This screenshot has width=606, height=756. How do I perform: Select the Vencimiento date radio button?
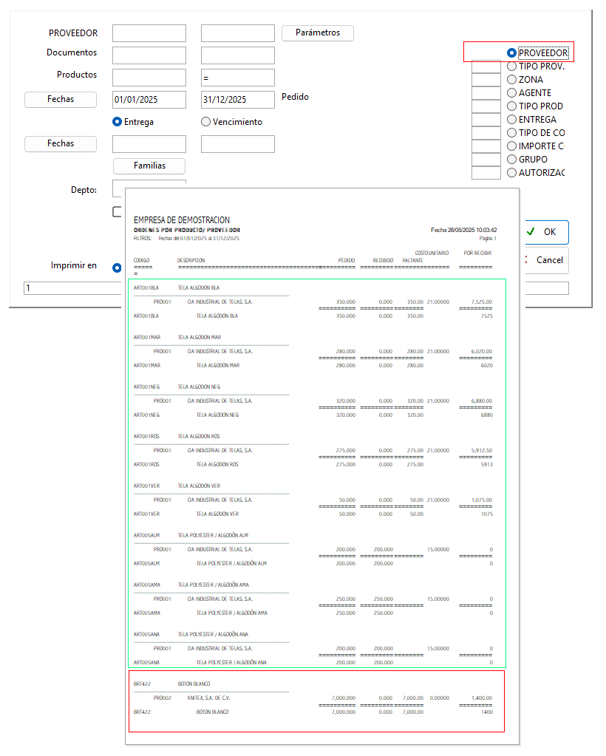click(x=206, y=121)
